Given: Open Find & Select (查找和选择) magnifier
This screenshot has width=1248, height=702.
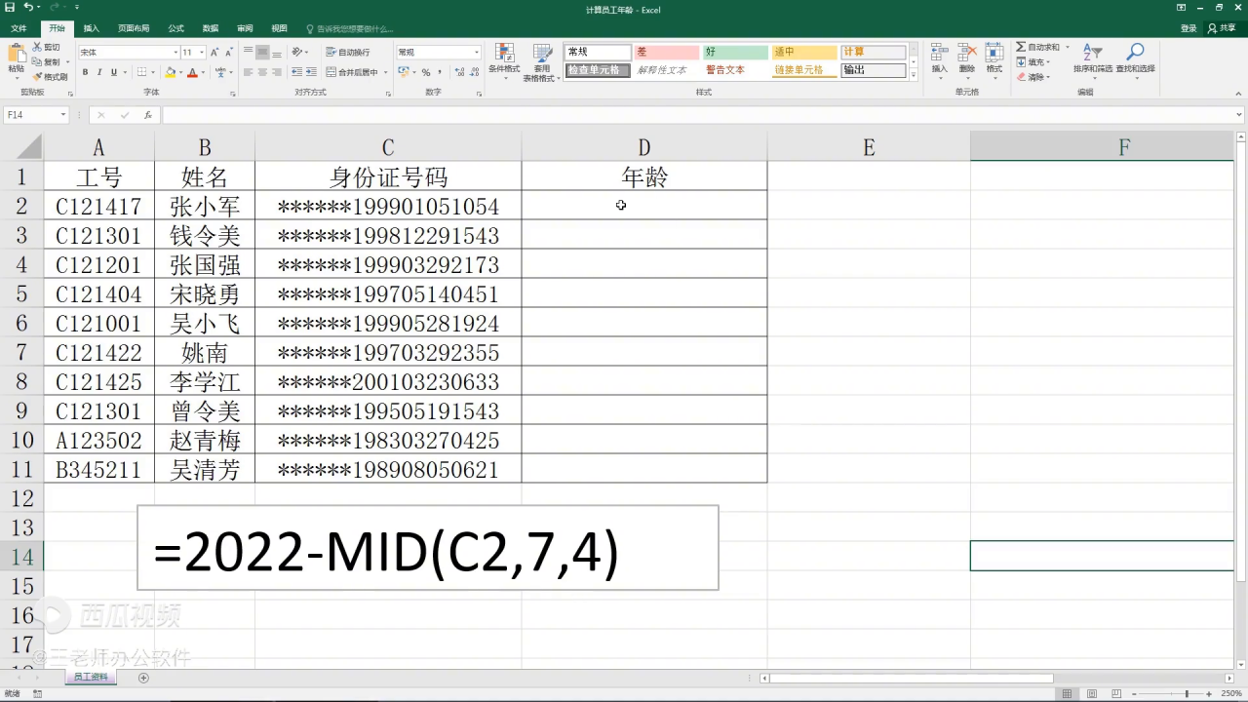Looking at the screenshot, I should [x=1135, y=58].
